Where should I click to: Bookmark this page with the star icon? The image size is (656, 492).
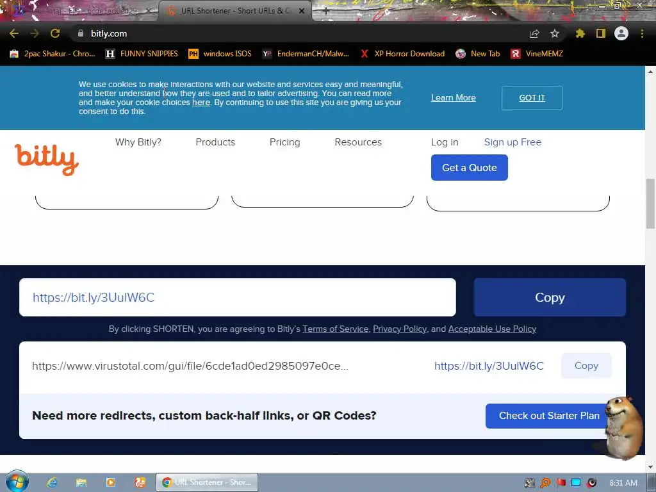(x=555, y=33)
